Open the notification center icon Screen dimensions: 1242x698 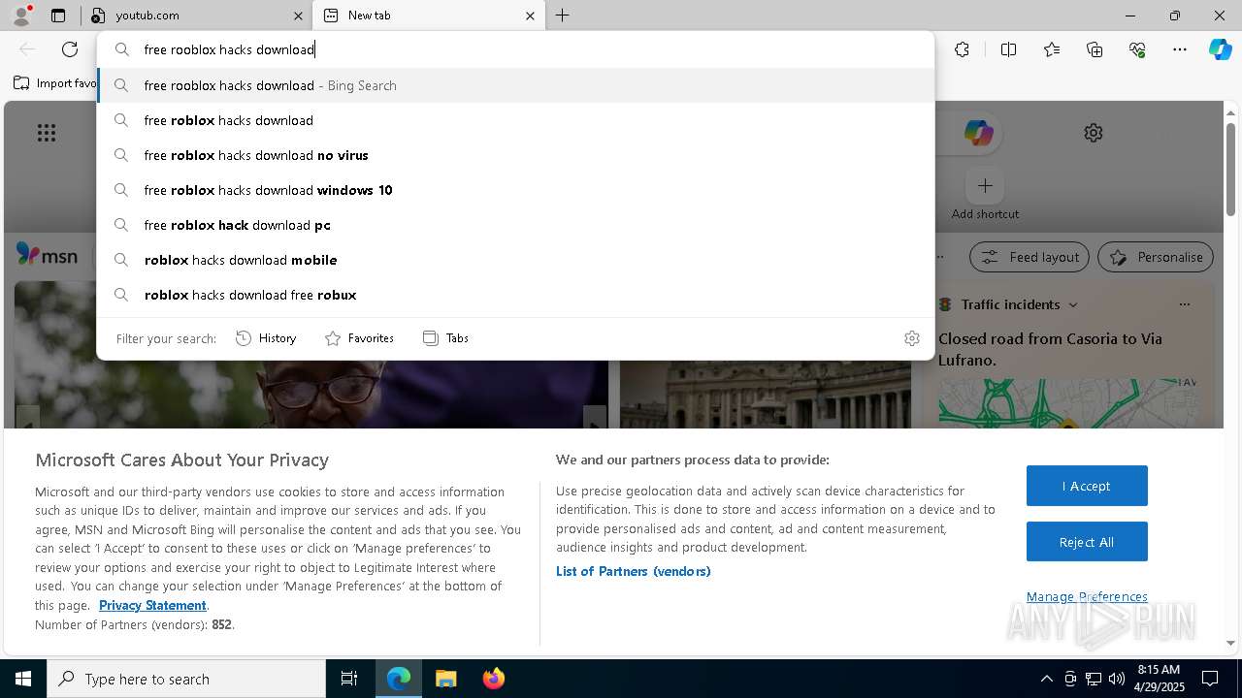tap(1210, 679)
